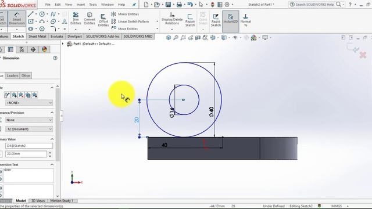Expand Part1 feature tree node
Image resolution: width=372 pixels, height=209 pixels.
click(63, 44)
